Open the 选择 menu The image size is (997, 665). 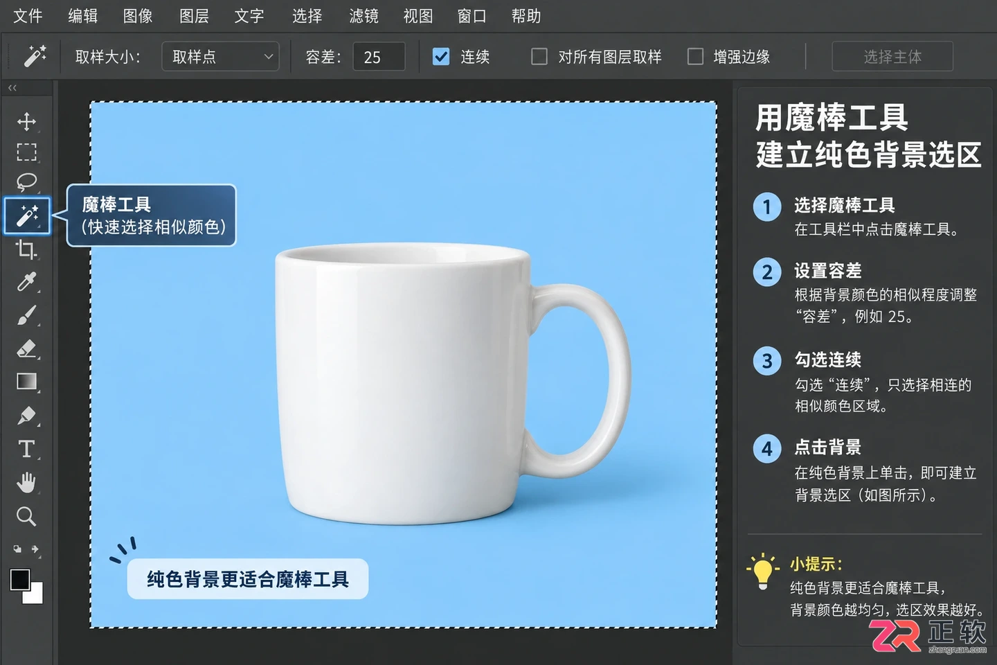click(x=307, y=16)
